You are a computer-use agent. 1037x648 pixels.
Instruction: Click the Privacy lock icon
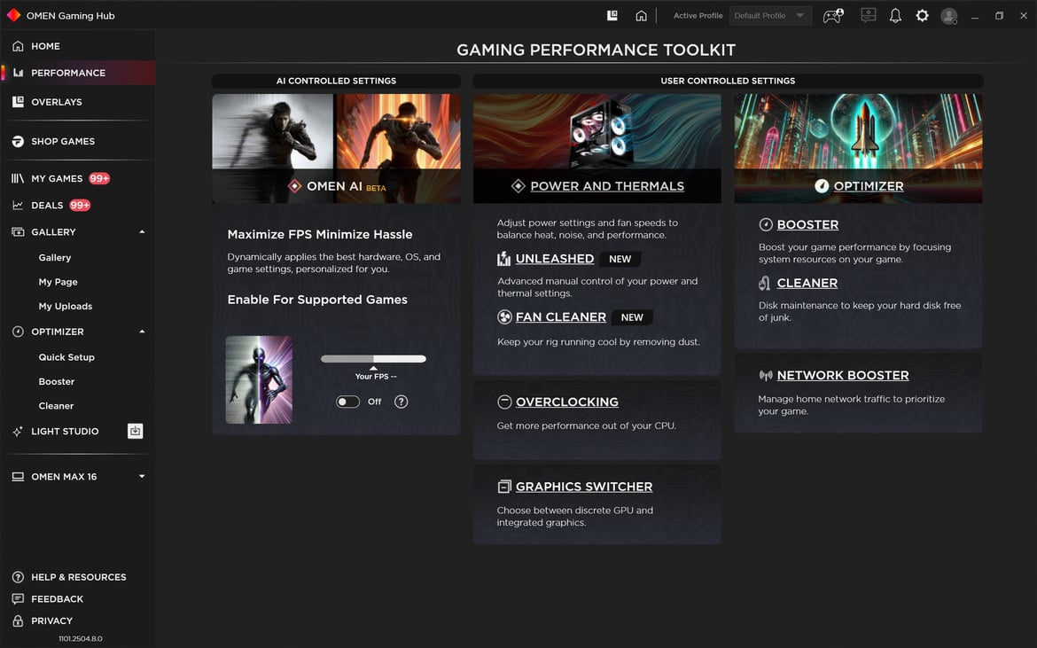coord(18,621)
